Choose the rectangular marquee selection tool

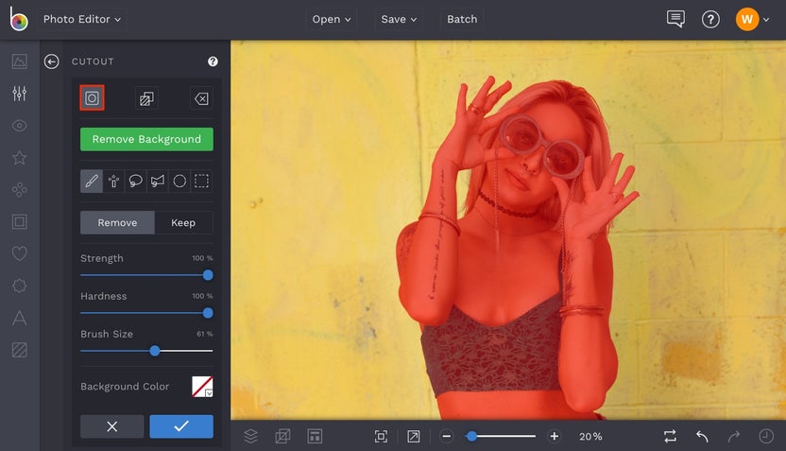201,181
